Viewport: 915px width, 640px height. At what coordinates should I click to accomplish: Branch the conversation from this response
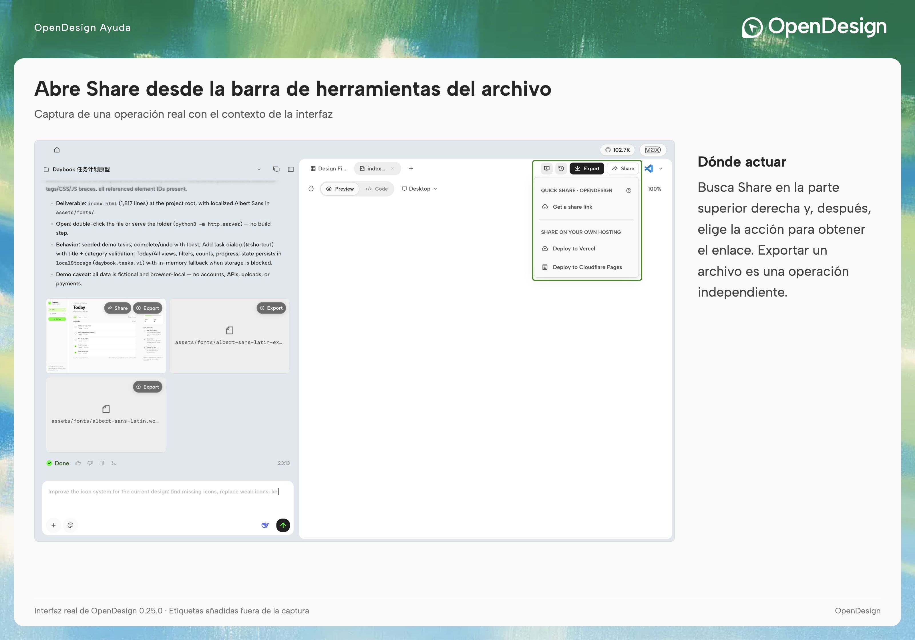point(114,463)
